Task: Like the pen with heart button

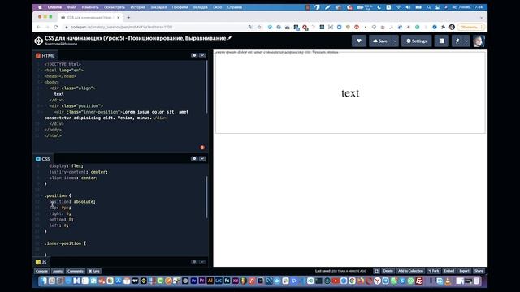Action: [359, 41]
